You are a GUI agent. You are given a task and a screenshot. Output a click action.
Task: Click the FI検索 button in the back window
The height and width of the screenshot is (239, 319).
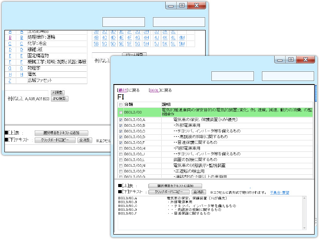pos(58,93)
